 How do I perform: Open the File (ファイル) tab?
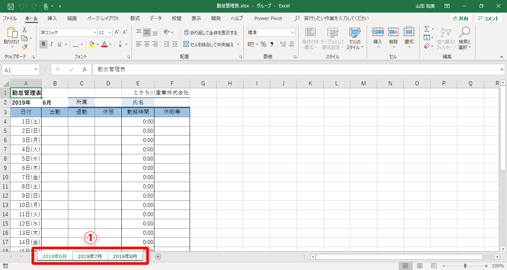click(10, 18)
